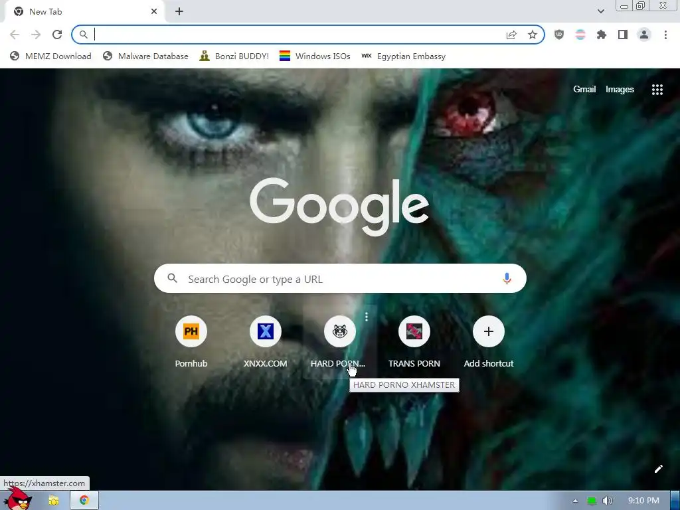Open the striped flag extension icon
This screenshot has width=680, height=510.
click(580, 35)
